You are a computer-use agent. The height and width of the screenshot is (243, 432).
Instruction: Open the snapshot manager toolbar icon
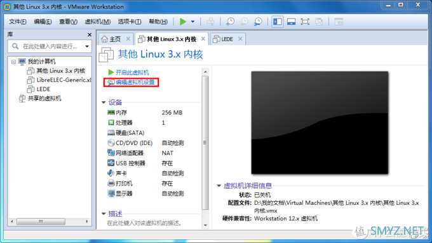[x=258, y=22]
